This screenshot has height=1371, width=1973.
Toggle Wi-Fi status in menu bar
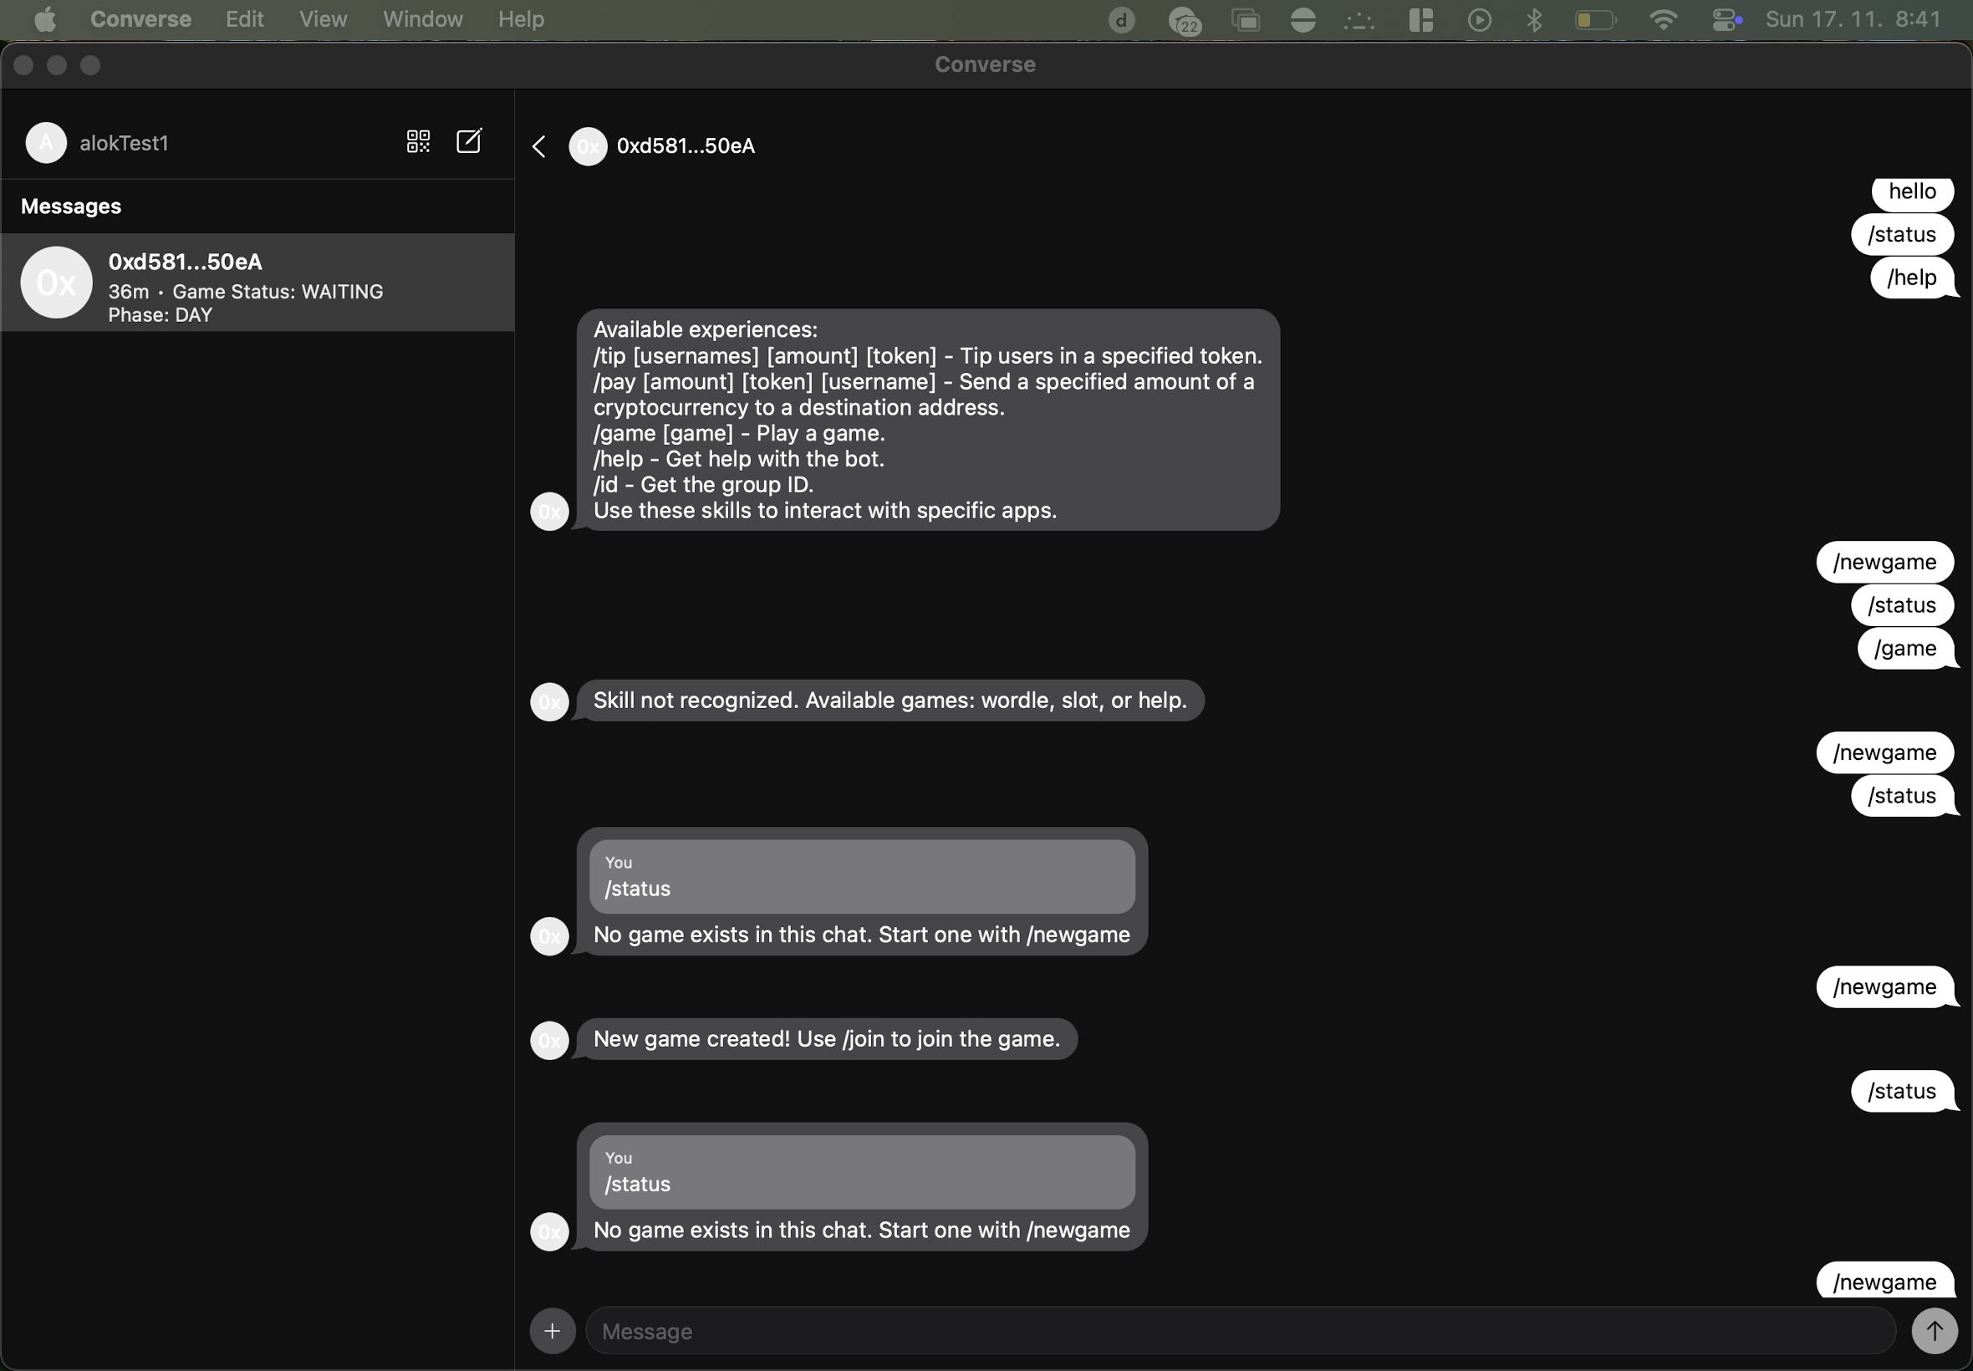[1661, 19]
